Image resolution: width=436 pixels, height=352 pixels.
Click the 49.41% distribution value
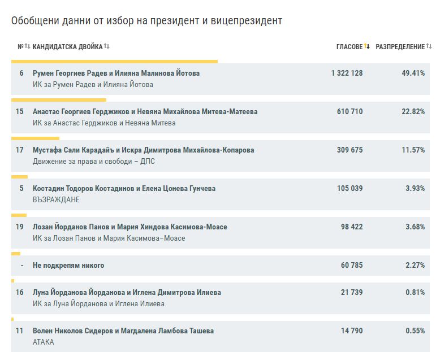413,73
